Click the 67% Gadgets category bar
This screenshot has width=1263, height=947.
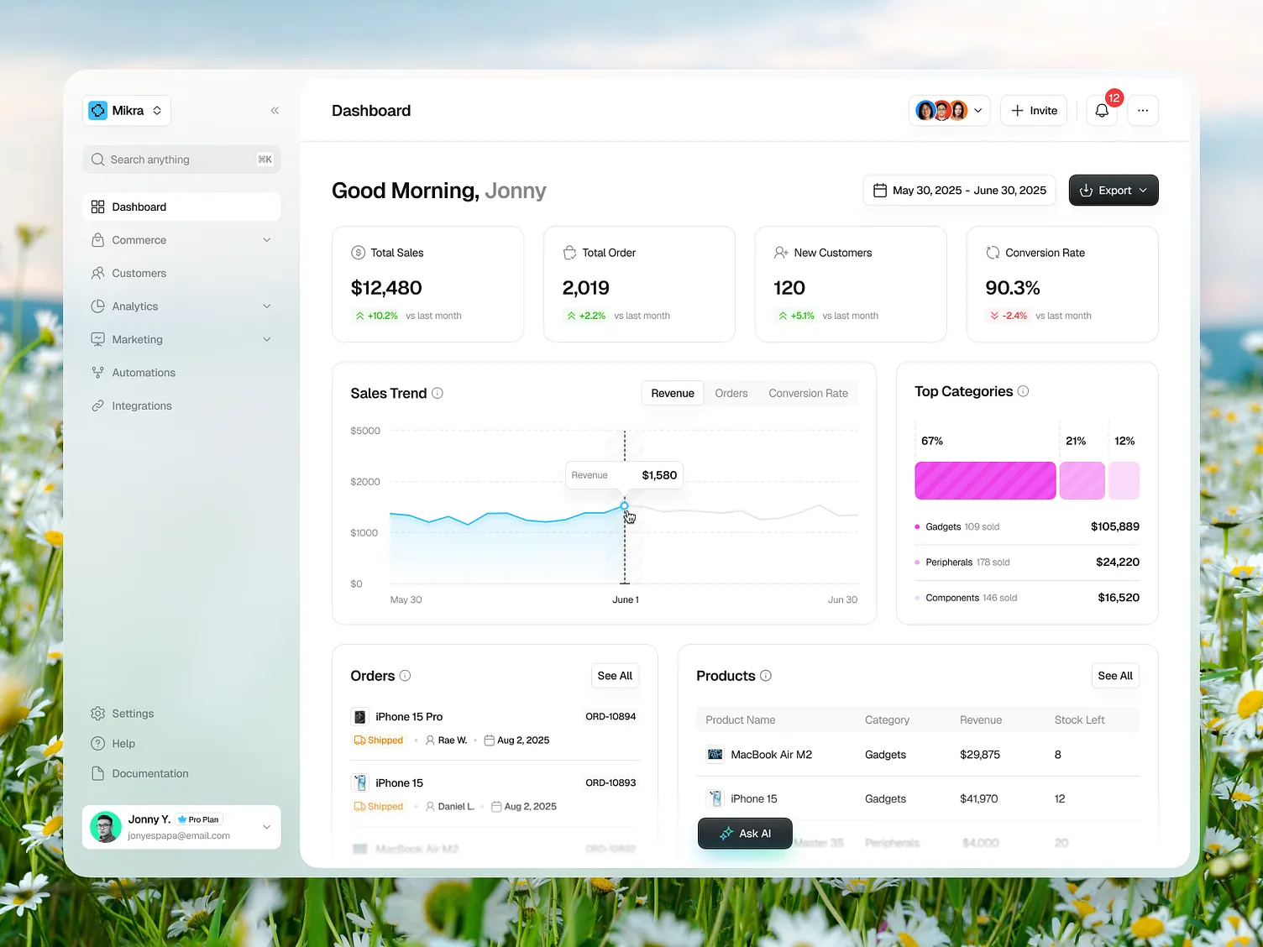[985, 480]
